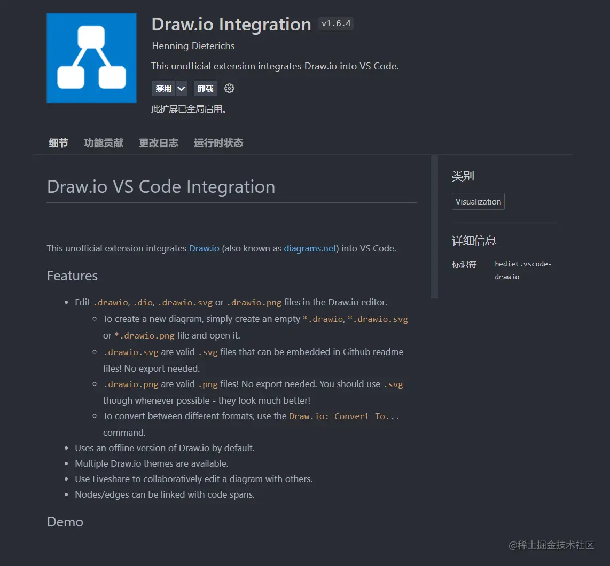Viewport: 610px width, 566px height.
Task: Click 'Uses an offline version of Draw.io' line
Action: (165, 448)
